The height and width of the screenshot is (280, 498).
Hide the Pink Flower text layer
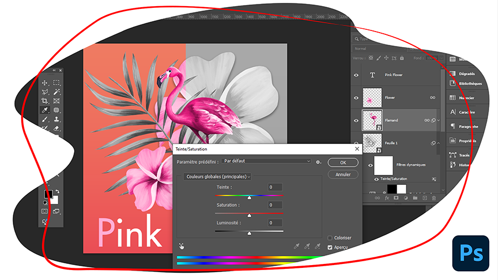pyautogui.click(x=356, y=75)
